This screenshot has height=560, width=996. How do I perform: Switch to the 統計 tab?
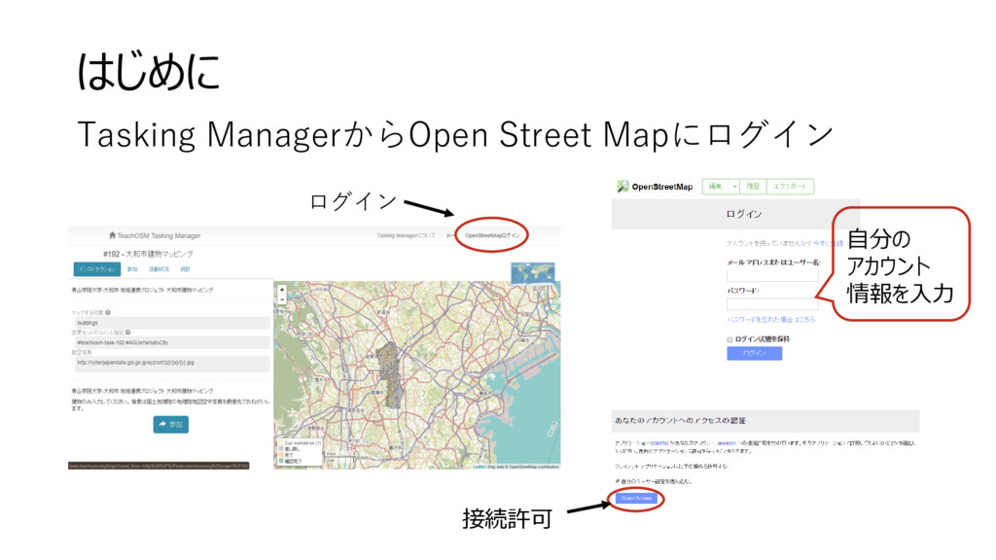pos(185,269)
